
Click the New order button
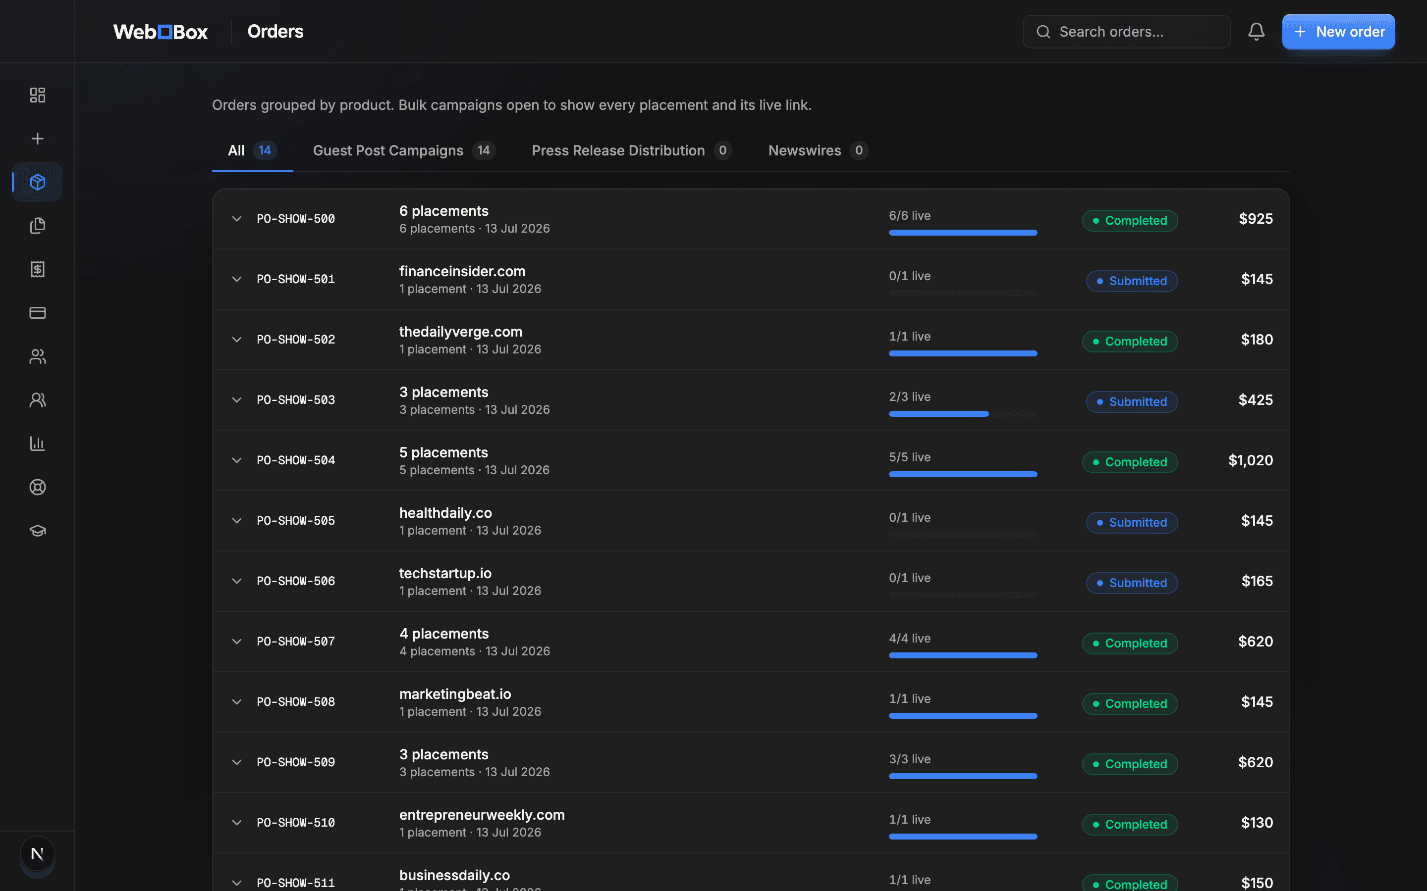(x=1338, y=32)
